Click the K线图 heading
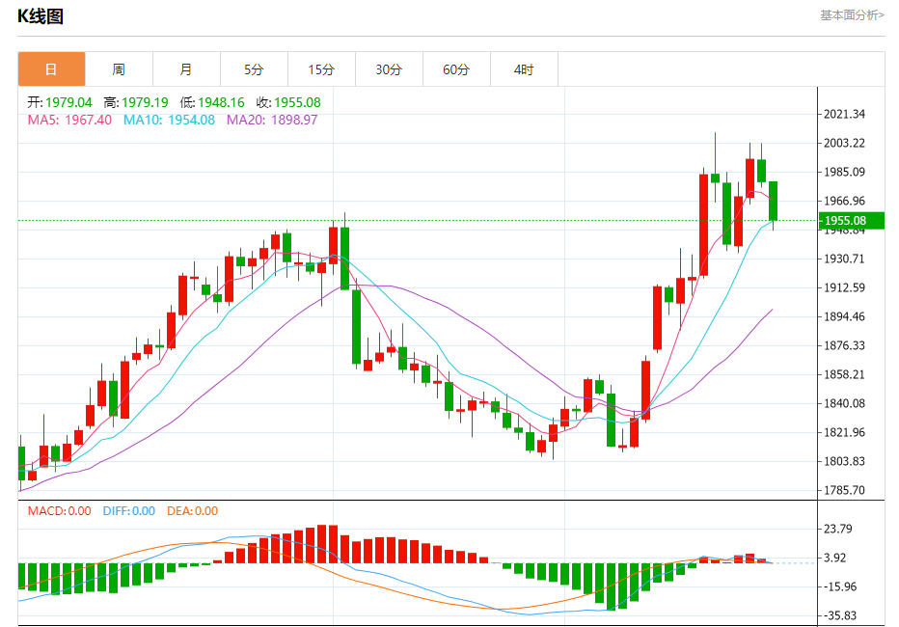The height and width of the screenshot is (627, 899). (41, 16)
